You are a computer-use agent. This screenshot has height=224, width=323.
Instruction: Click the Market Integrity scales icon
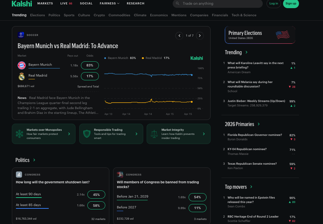[x=154, y=134]
